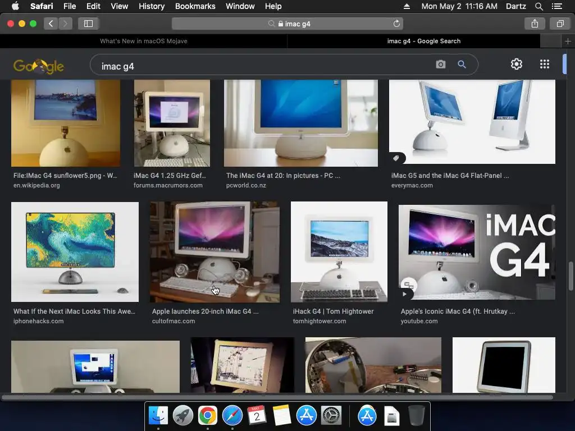Select the pcworld iMac G4 thumbnail
This screenshot has height=431, width=575.
click(x=301, y=123)
